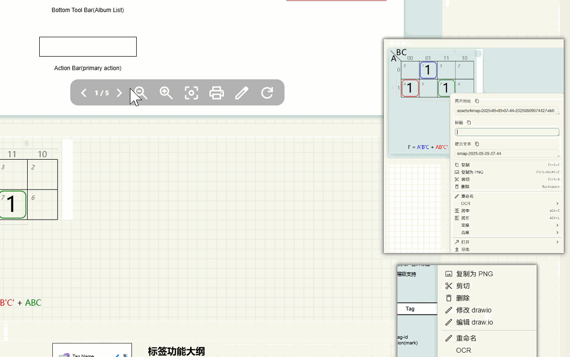Click the zoom in magnifier icon
570x357 pixels.
point(166,92)
